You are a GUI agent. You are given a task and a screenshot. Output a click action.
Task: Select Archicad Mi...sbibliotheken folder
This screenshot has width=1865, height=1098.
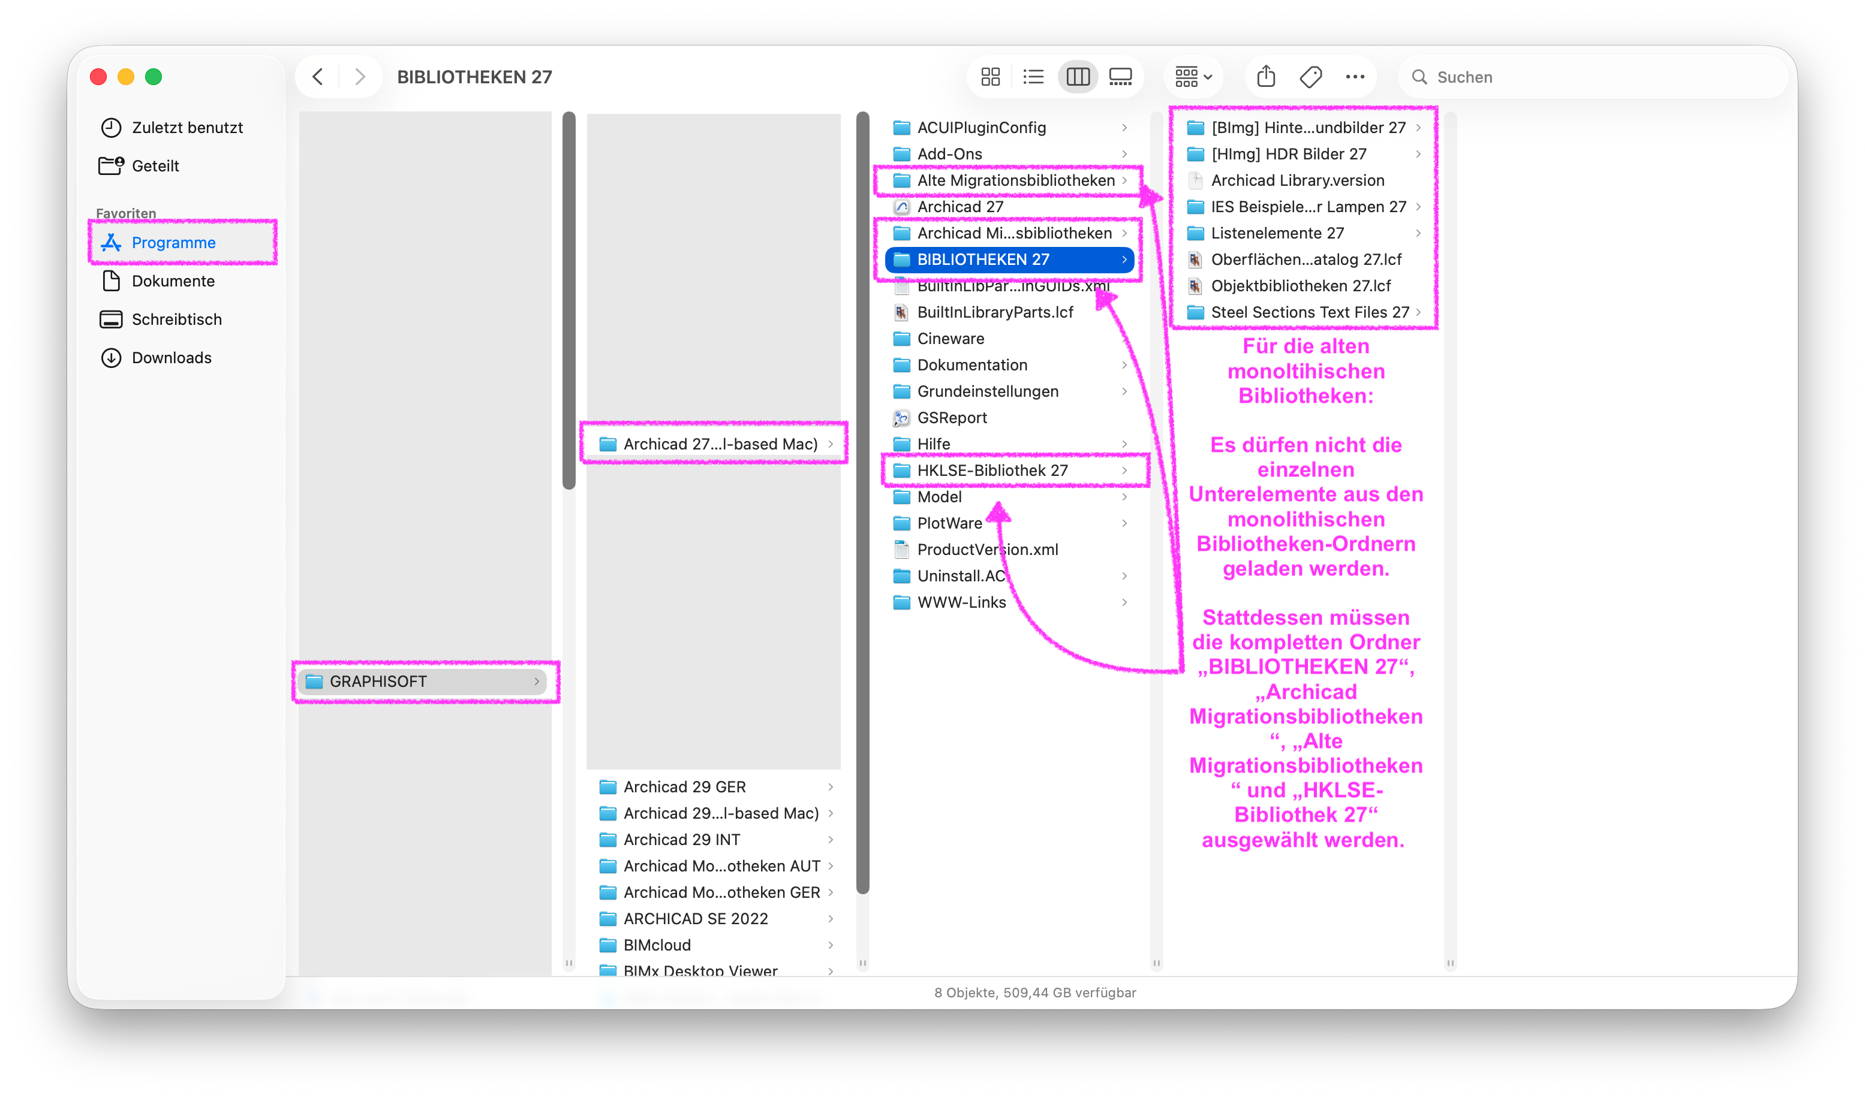1009,233
